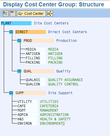The width and height of the screenshot is (110, 136).
Task: Select the PROD group node label
Action: coord(39,41)
